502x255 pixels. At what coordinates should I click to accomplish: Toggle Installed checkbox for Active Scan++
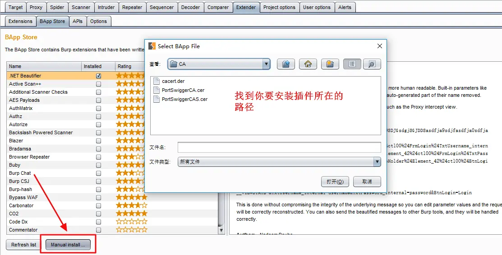[99, 84]
